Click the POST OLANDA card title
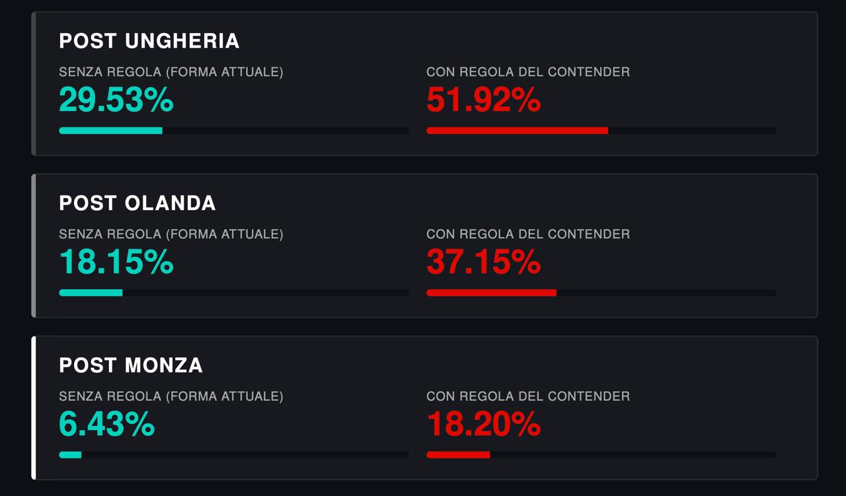The height and width of the screenshot is (496, 846). [137, 203]
